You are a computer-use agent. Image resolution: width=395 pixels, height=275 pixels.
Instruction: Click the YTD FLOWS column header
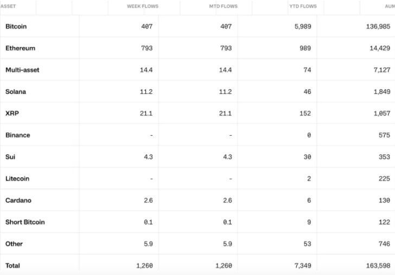303,7
